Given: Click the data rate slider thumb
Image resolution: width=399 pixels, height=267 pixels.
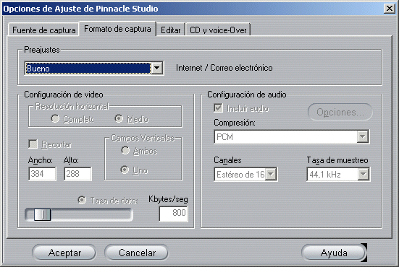Looking at the screenshot, I should click(42, 214).
